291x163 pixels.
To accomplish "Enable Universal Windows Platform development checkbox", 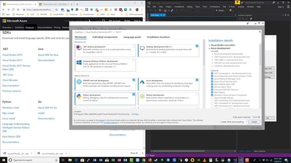I will point(134,60).
